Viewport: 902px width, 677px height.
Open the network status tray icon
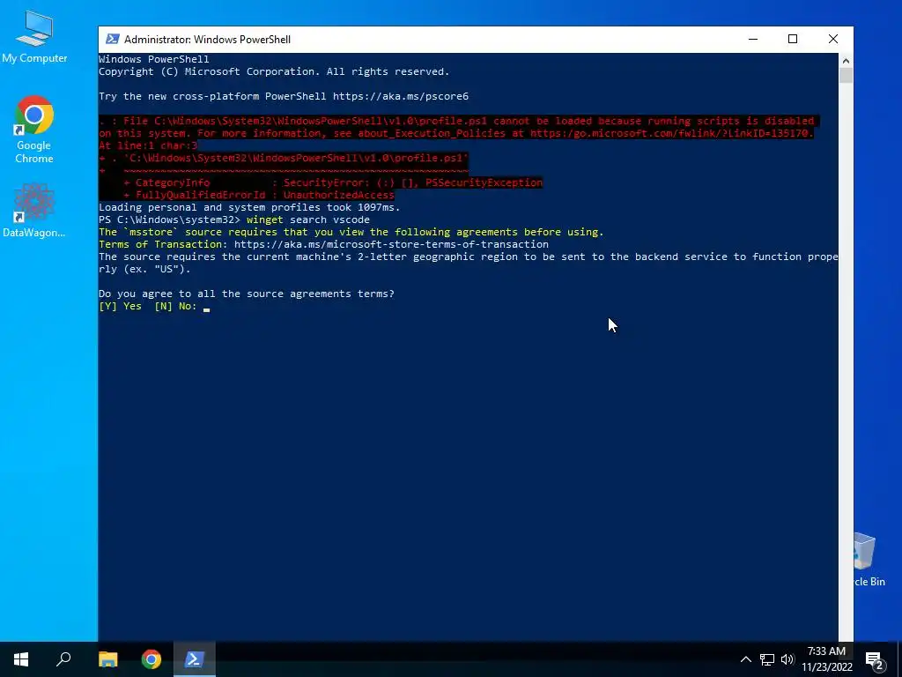click(x=767, y=659)
